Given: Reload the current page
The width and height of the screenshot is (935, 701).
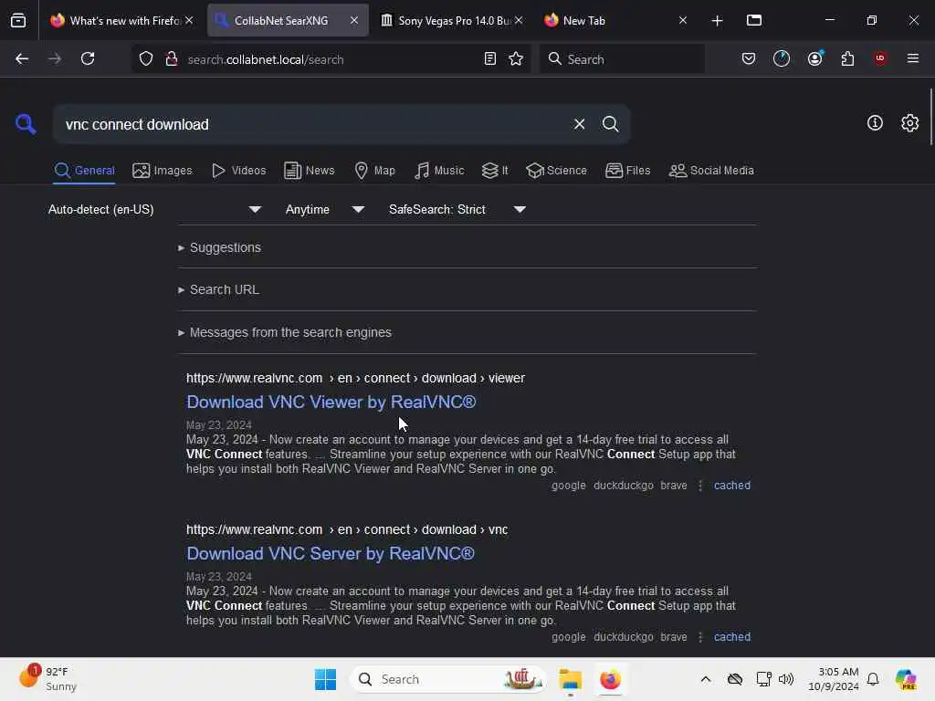Looking at the screenshot, I should pos(88,59).
